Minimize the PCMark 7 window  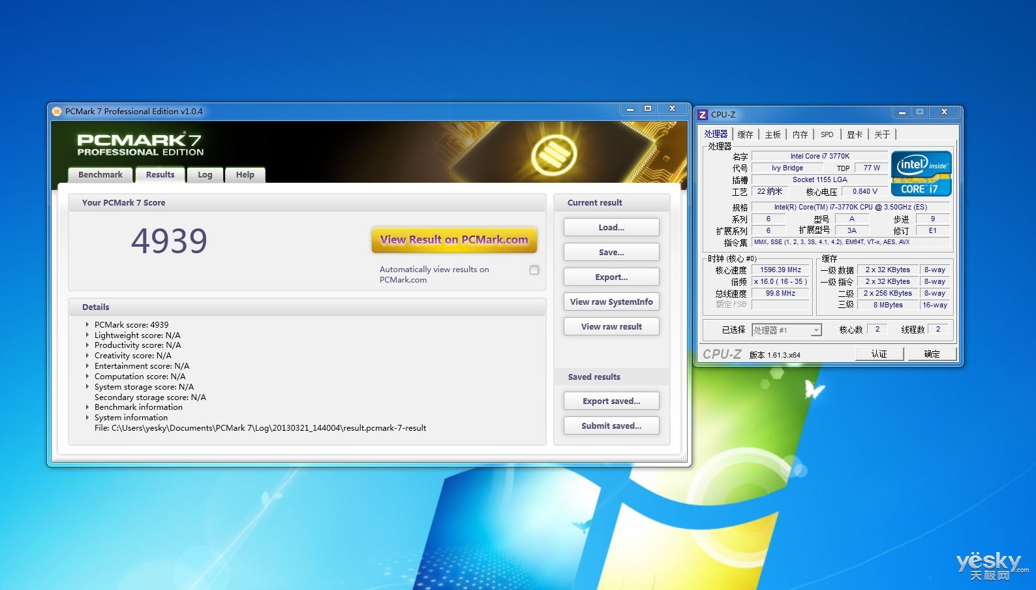pyautogui.click(x=630, y=109)
